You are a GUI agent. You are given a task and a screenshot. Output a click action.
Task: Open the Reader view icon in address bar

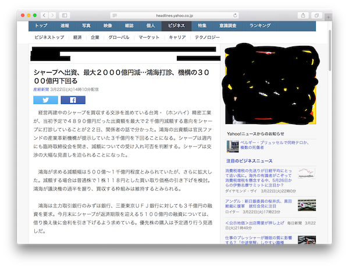pos(115,16)
